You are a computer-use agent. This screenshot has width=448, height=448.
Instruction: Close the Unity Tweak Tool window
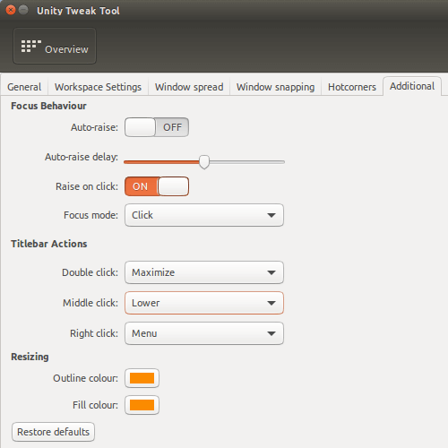click(x=11, y=11)
